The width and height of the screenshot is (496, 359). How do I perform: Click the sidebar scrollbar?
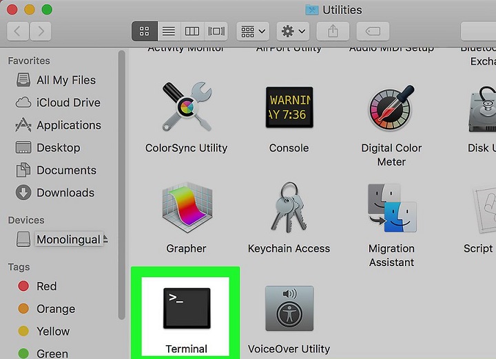pos(122,185)
